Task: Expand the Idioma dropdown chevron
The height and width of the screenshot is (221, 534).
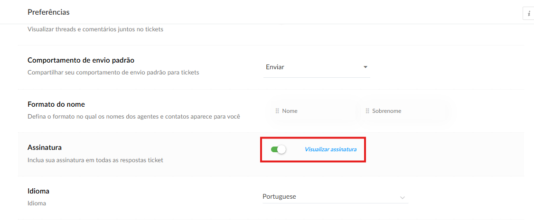Action: tap(403, 197)
